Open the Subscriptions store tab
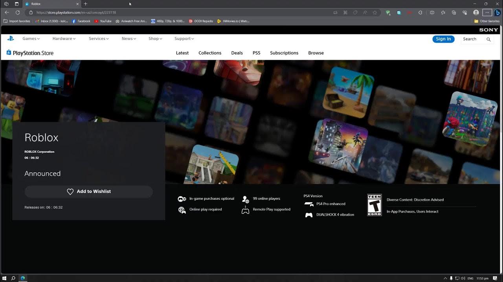Screen dimensions: 503x282 tap(284, 53)
